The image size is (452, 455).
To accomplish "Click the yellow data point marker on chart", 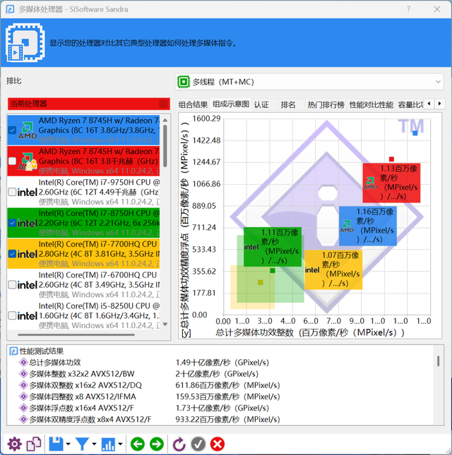I will click(x=261, y=282).
